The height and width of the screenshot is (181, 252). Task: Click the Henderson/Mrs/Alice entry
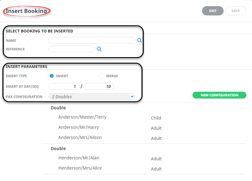click(x=80, y=168)
